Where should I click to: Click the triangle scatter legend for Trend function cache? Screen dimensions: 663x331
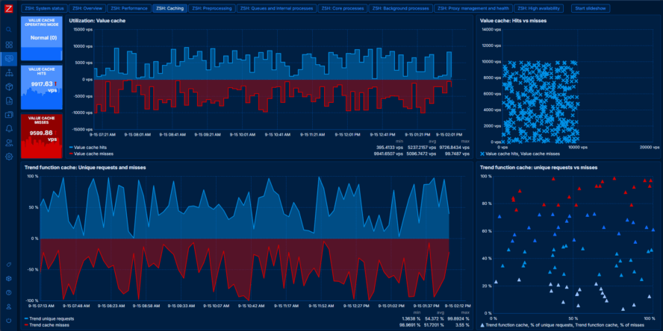coord(562,325)
